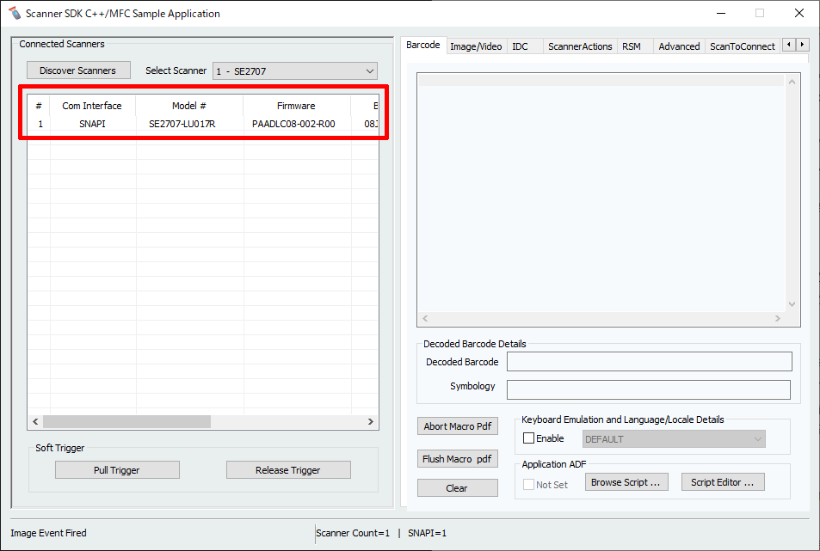The image size is (820, 551).
Task: Open the Select Scanner dropdown
Action: click(295, 71)
